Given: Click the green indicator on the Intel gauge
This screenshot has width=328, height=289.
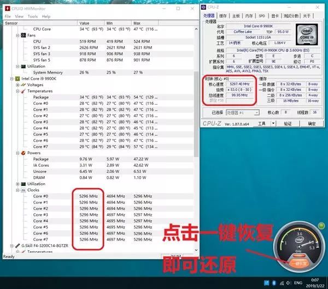Looking at the screenshot, I should coord(321,225).
